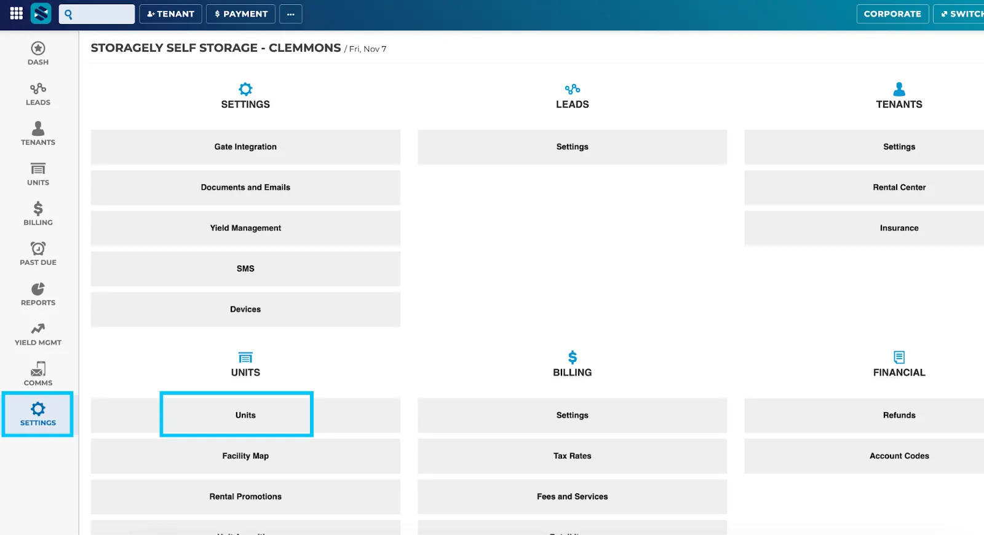Screen dimensions: 984x535
Task: Go to Leads in the sidebar
Action: pos(38,94)
